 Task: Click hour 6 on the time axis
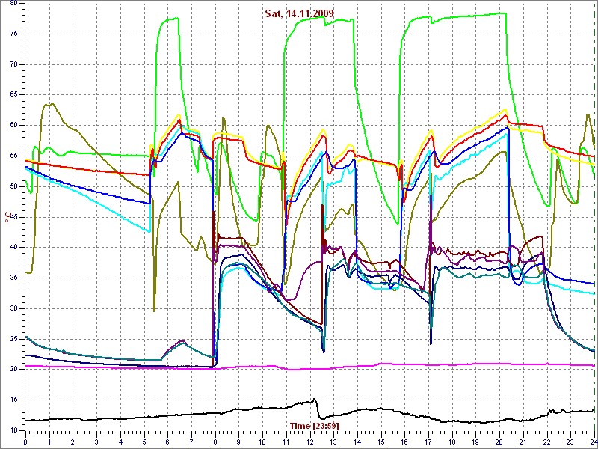coord(167,442)
